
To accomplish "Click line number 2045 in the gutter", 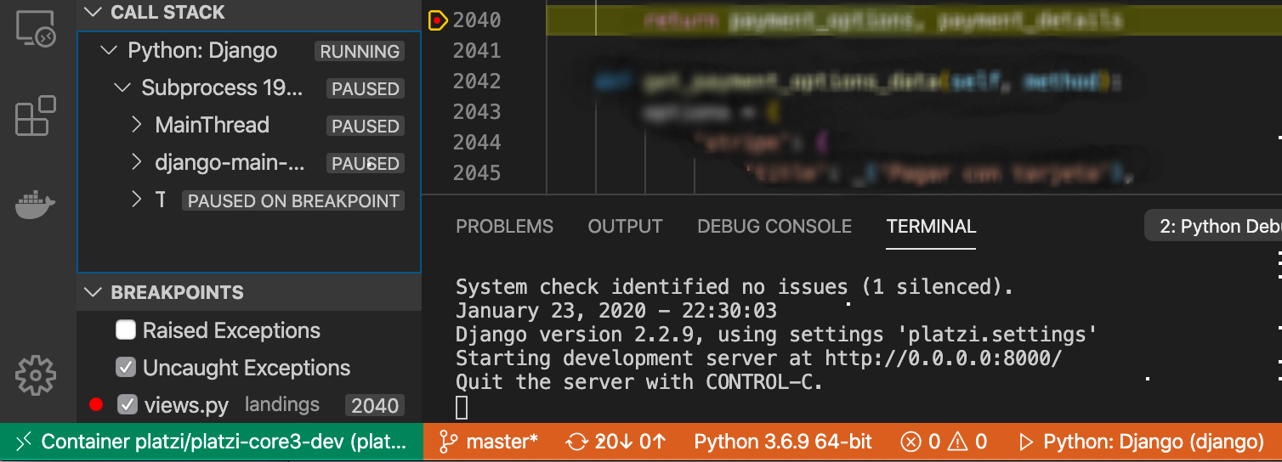I will click(477, 172).
